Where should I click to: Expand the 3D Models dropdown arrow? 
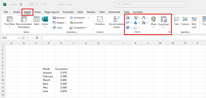click(89, 18)
